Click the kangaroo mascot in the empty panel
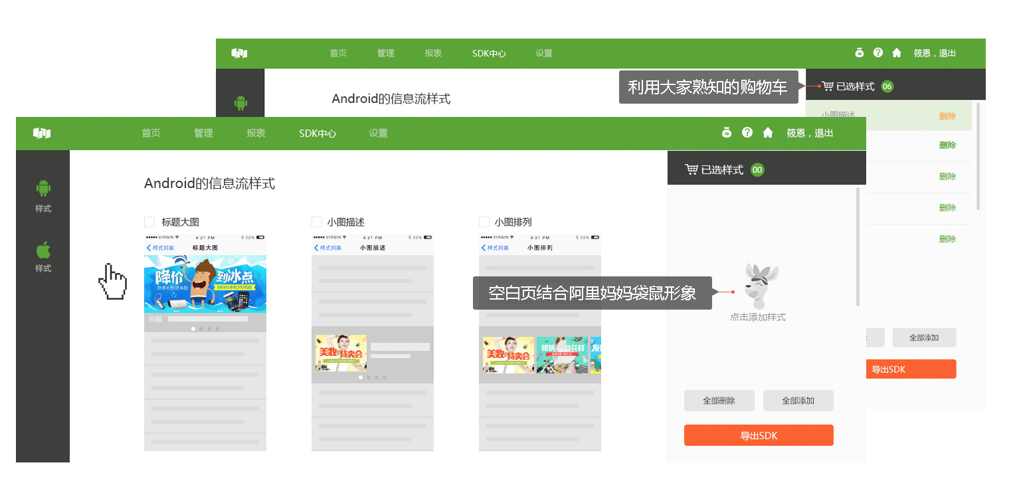Viewport: 1015px width, 493px height. (x=759, y=286)
